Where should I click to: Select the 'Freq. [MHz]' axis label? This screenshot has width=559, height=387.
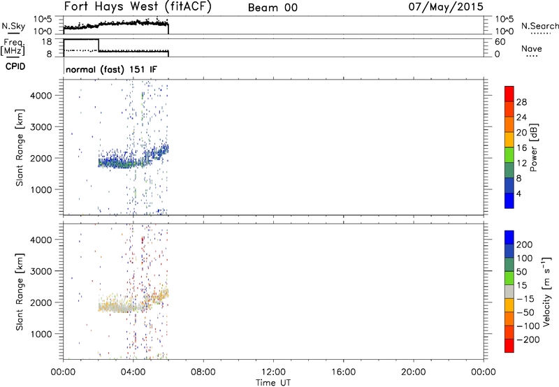(14, 47)
